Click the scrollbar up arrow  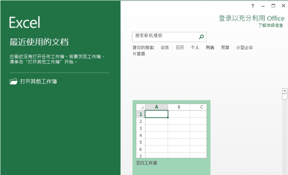(285, 91)
